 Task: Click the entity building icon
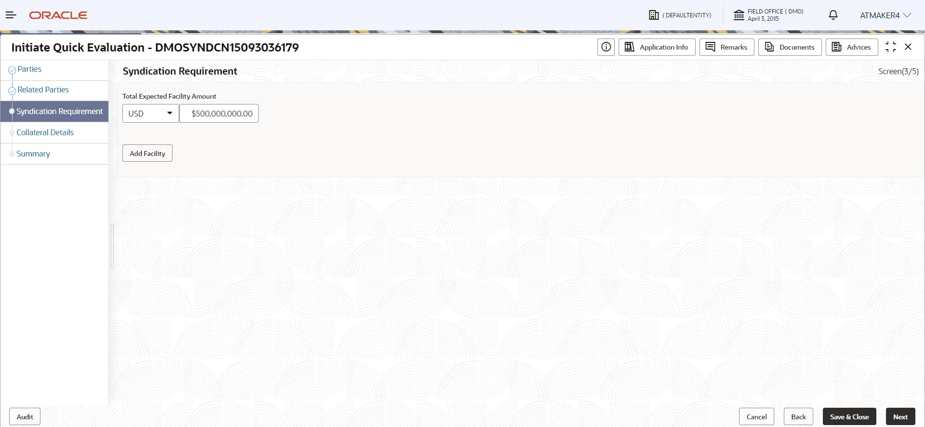[654, 15]
